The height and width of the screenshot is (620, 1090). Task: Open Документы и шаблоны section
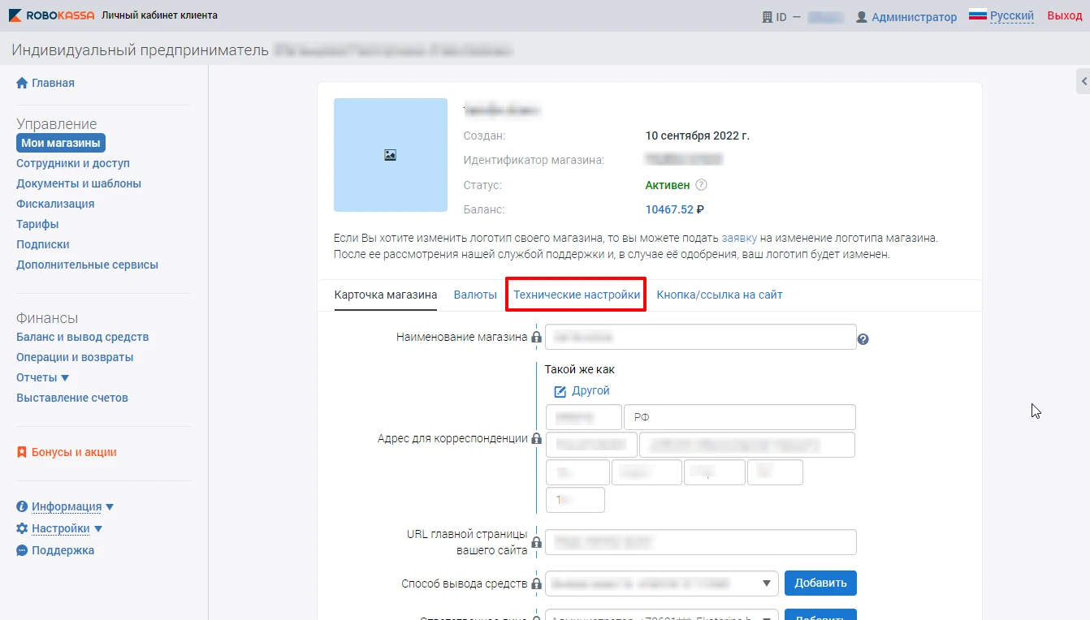pos(79,183)
